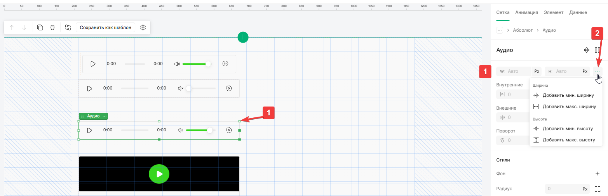Switch to the Анимация tab

coord(526,12)
